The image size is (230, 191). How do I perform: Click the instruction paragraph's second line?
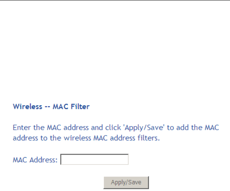coord(86,138)
